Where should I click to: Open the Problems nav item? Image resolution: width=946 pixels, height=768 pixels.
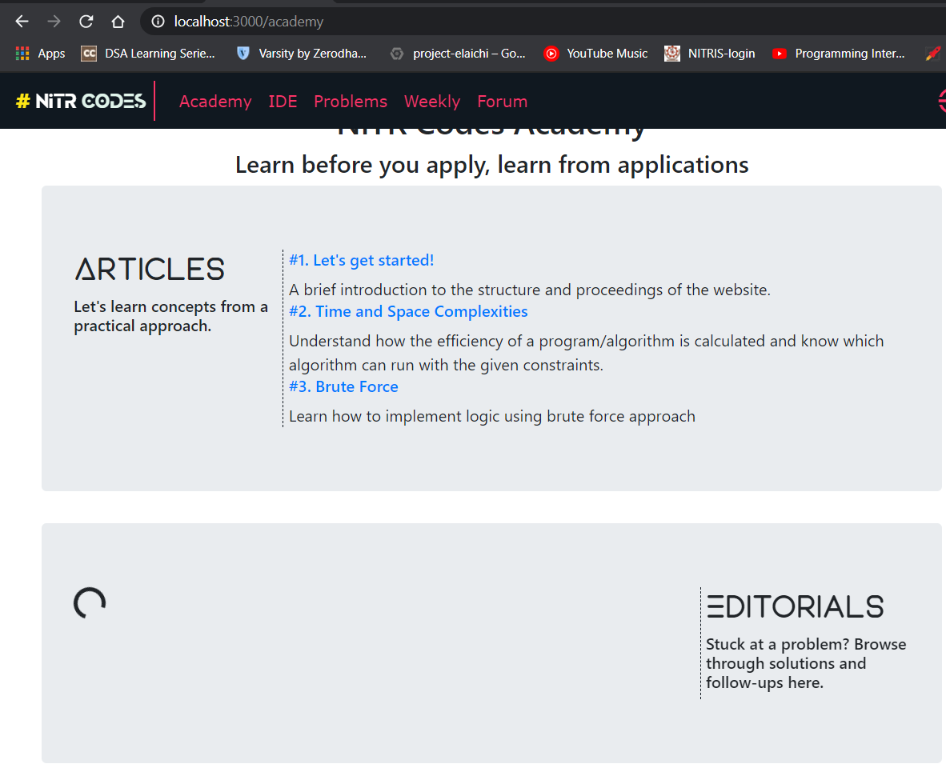(351, 102)
